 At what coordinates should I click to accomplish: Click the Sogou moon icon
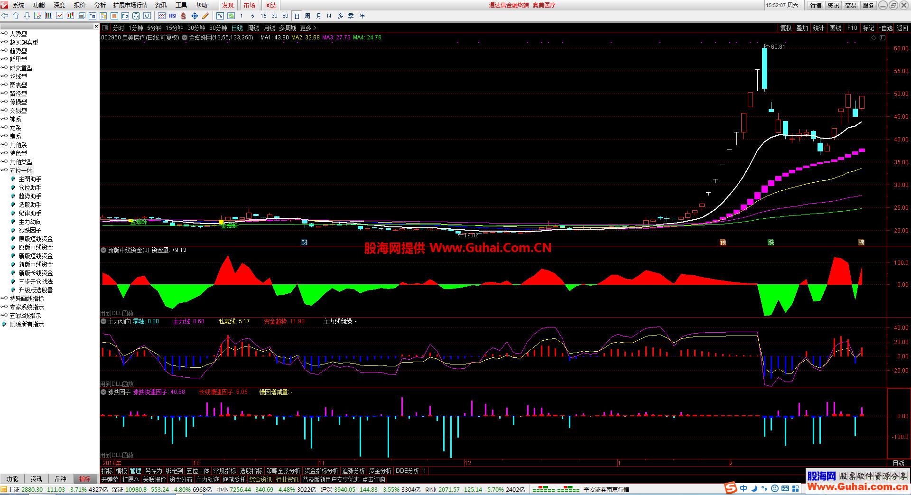click(754, 488)
